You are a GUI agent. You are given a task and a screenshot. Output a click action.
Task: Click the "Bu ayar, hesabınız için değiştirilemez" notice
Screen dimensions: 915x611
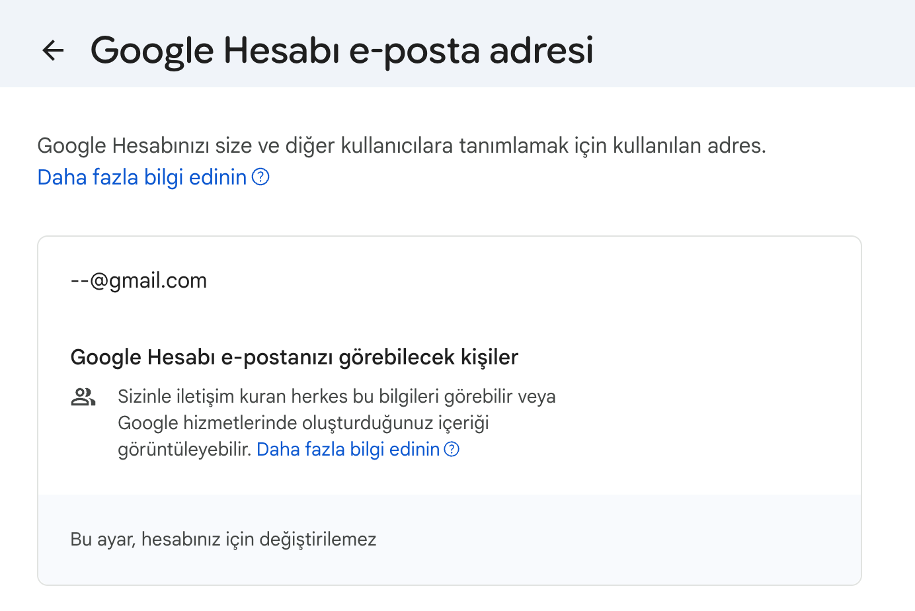pyautogui.click(x=223, y=540)
